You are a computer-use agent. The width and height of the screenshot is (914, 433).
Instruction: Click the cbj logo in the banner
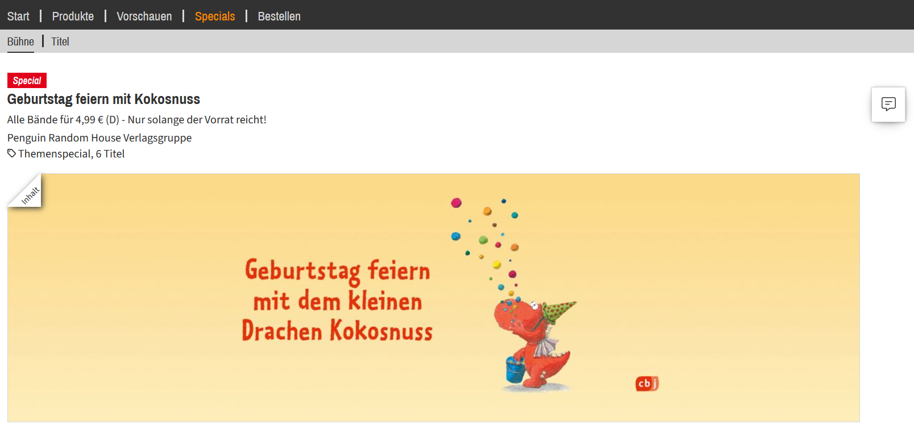[x=647, y=384]
